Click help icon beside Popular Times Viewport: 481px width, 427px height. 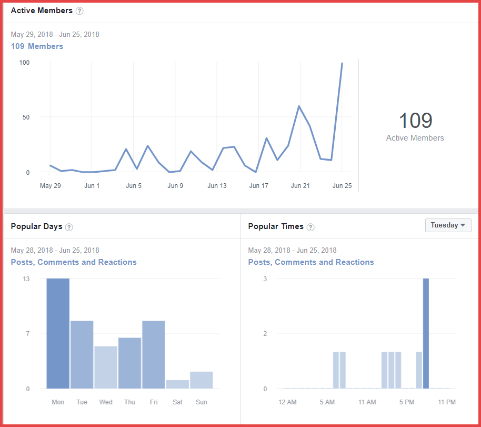coord(310,227)
